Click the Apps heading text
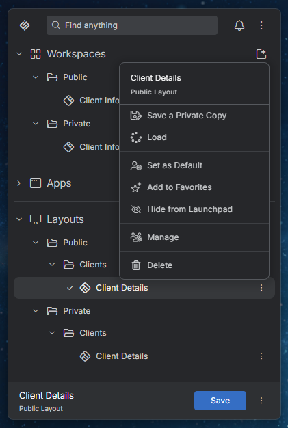This screenshot has width=288, height=428. click(x=59, y=183)
